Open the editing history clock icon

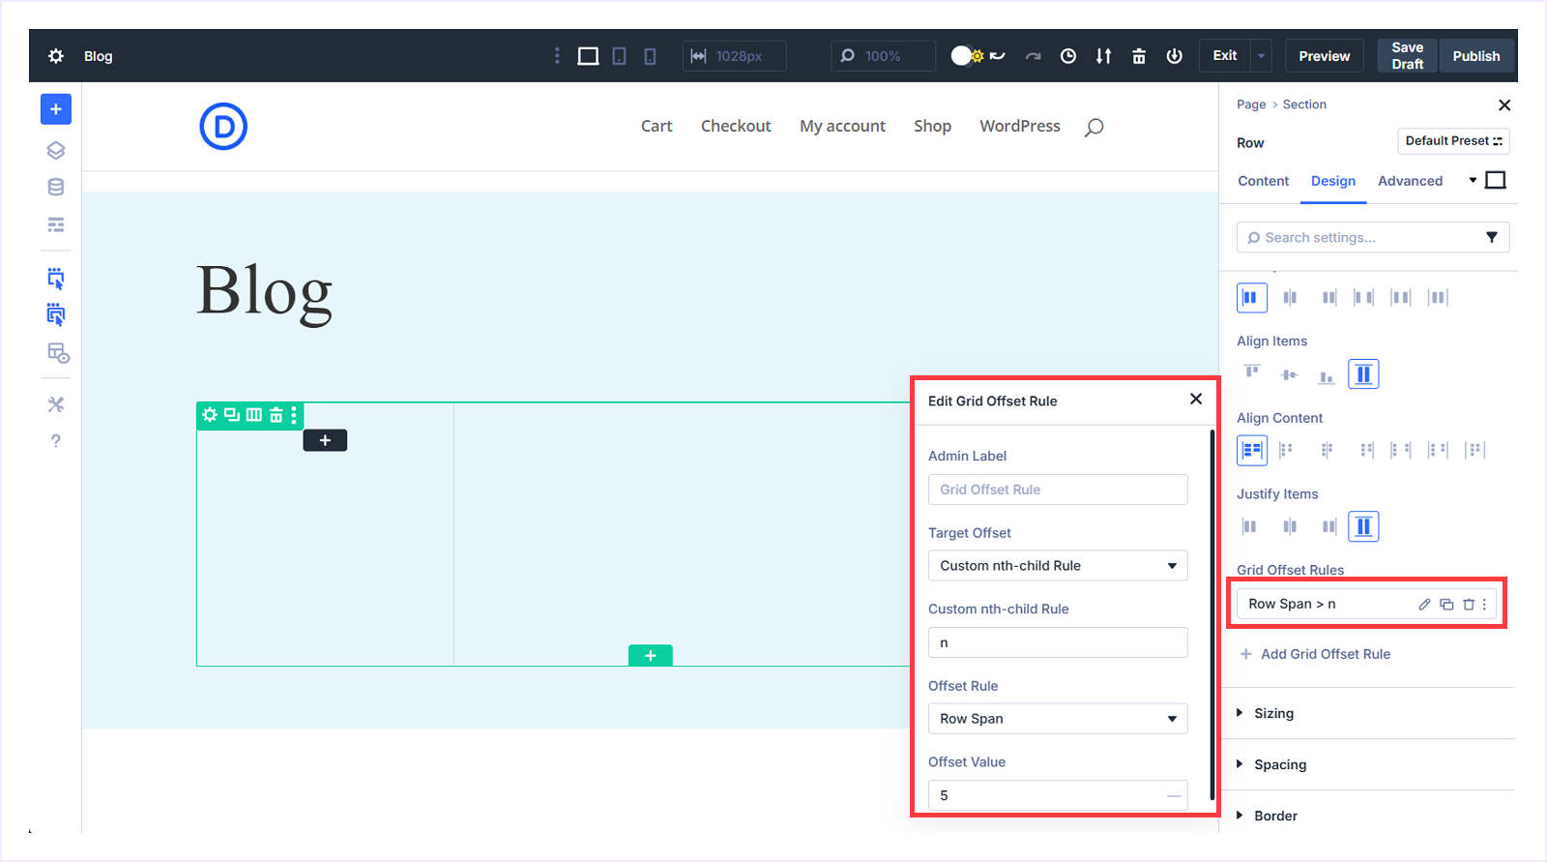click(1068, 56)
